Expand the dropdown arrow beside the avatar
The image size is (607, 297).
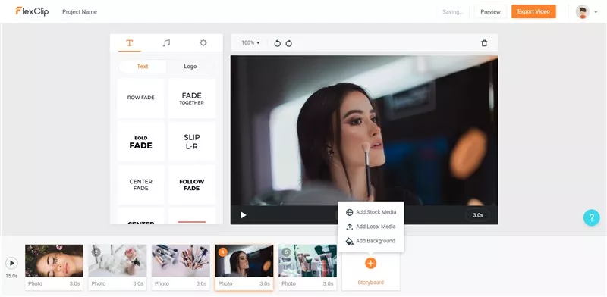tap(596, 12)
